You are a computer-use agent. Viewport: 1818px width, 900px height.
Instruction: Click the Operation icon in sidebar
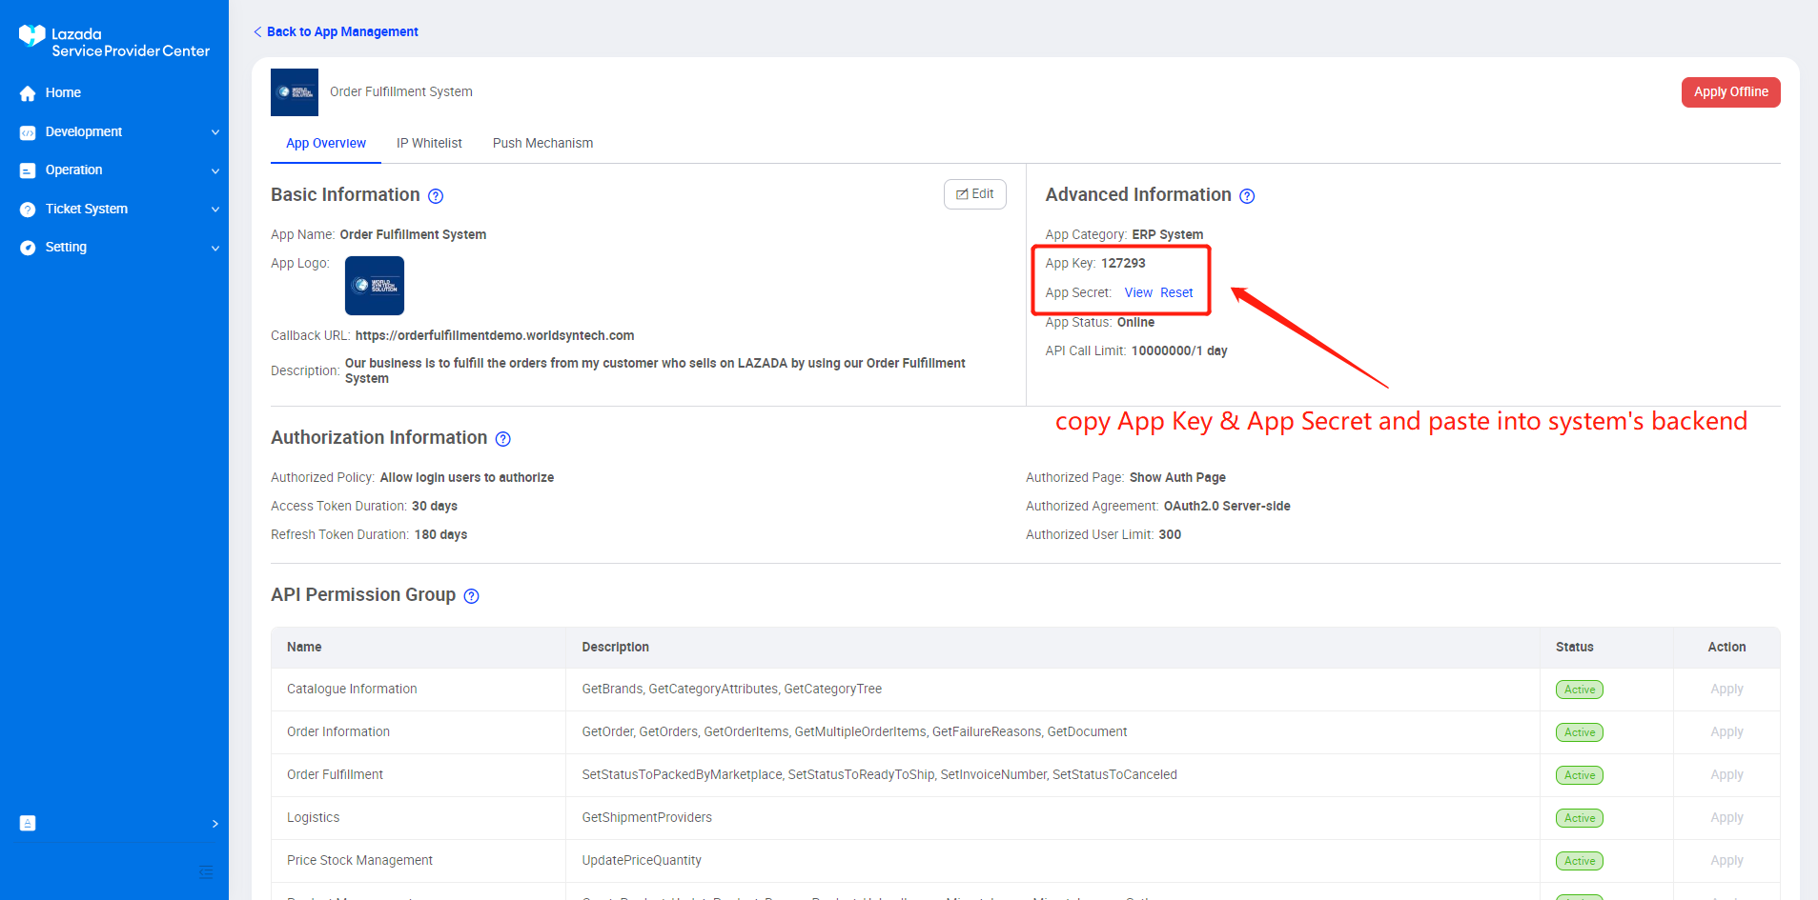tap(28, 170)
